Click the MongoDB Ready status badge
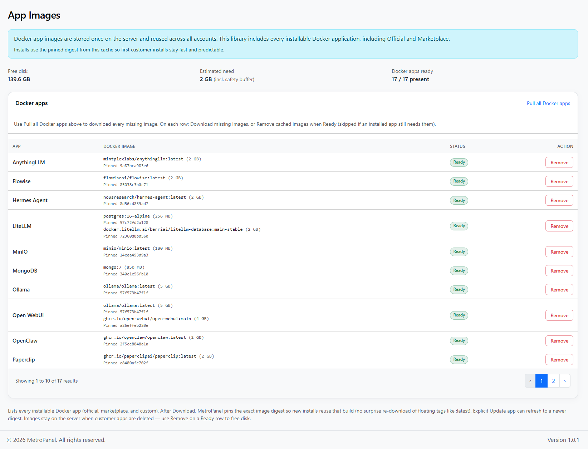Viewport: 588px width, 449px height. coord(459,270)
